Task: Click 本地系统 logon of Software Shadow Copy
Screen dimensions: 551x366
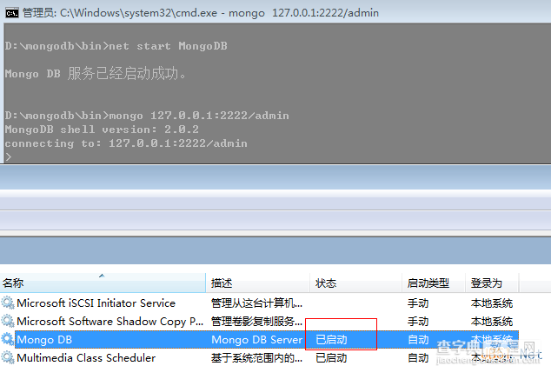Action: [492, 322]
